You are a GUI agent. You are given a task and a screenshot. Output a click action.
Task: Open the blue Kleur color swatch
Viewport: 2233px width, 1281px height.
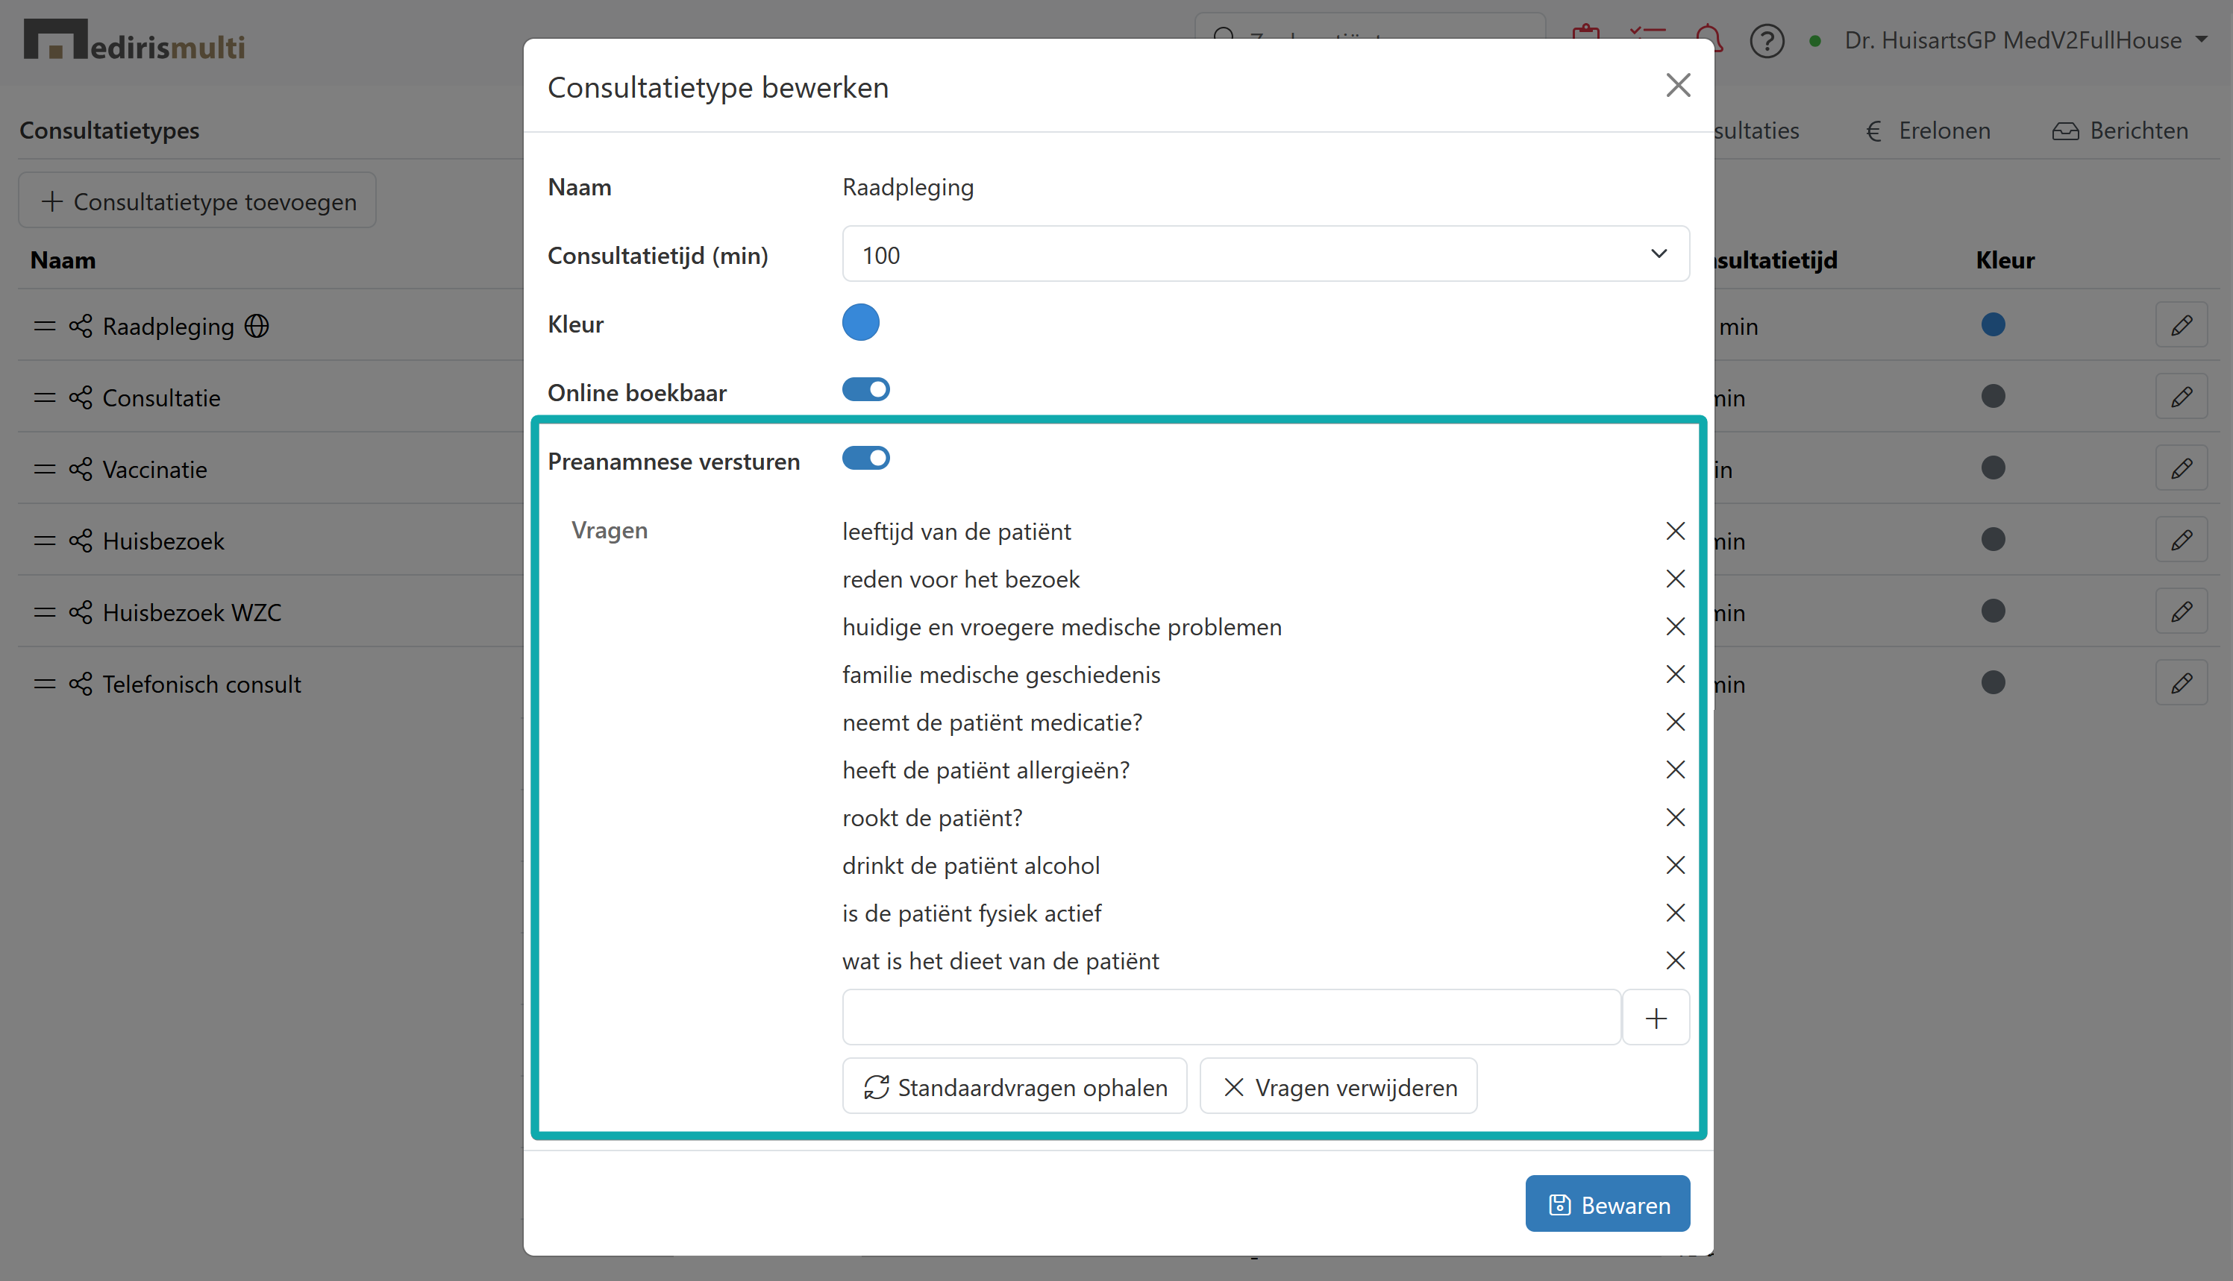tap(860, 323)
